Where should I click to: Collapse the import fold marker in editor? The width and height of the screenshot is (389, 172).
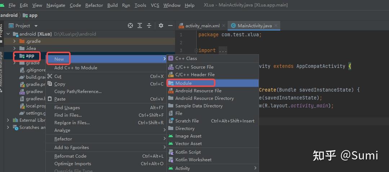(196, 51)
